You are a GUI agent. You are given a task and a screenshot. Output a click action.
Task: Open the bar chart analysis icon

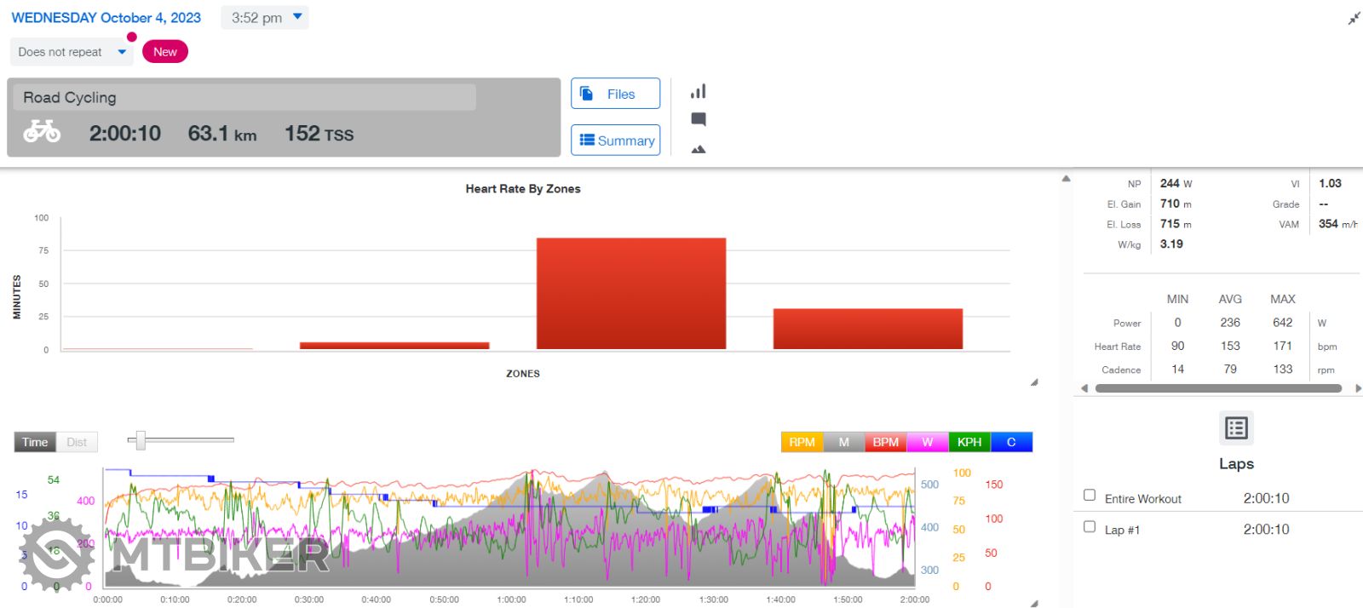pyautogui.click(x=698, y=91)
